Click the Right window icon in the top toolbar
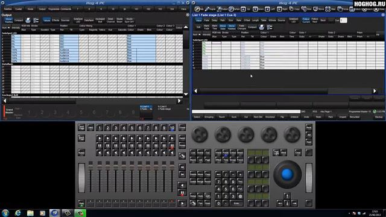Image resolution: width=386 pixels, height=217 pixels. (279, 9)
